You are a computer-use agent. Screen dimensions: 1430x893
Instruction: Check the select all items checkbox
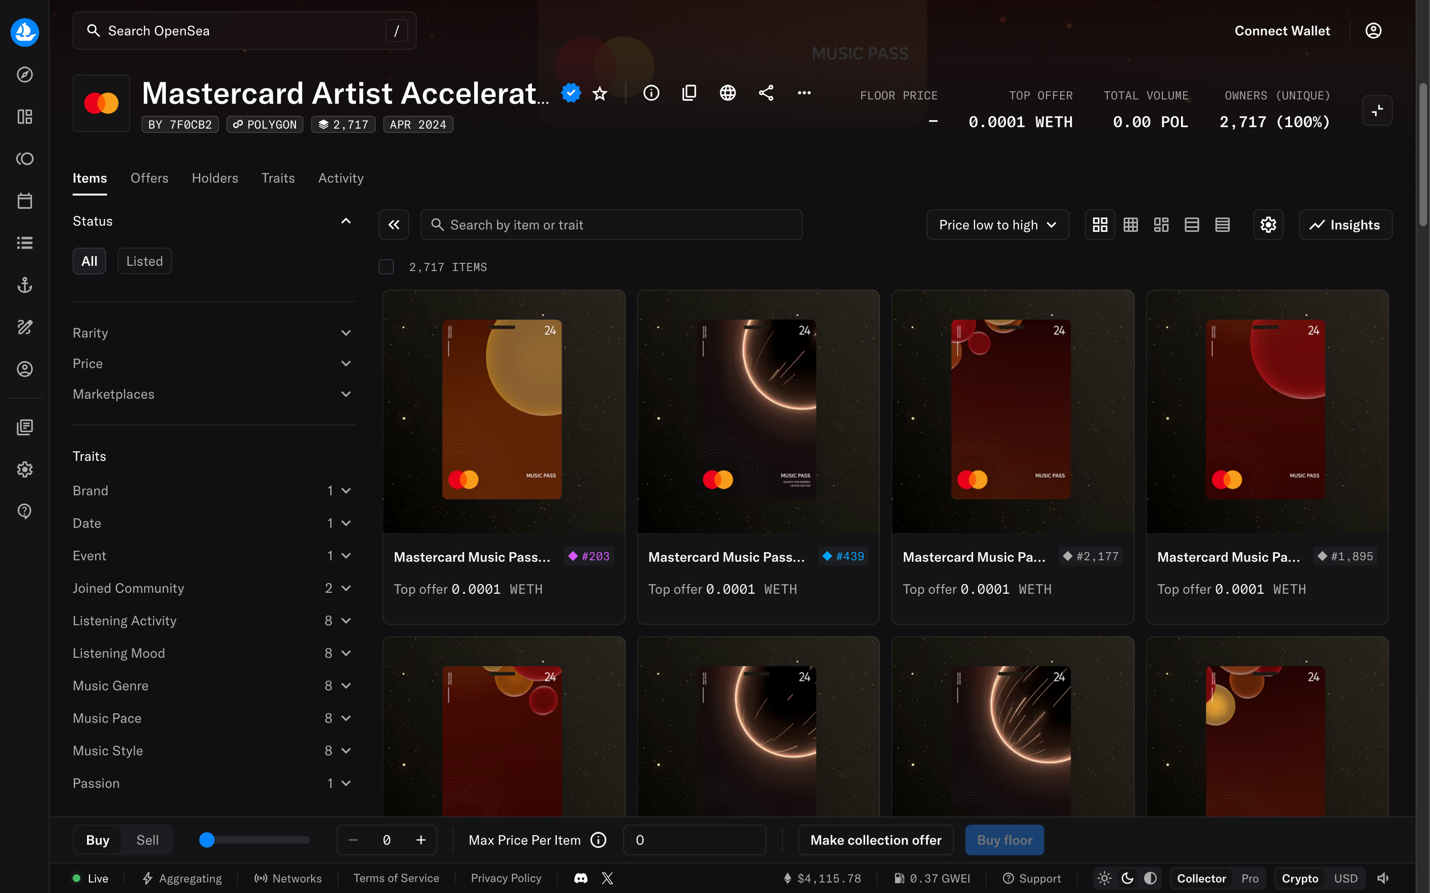click(386, 267)
